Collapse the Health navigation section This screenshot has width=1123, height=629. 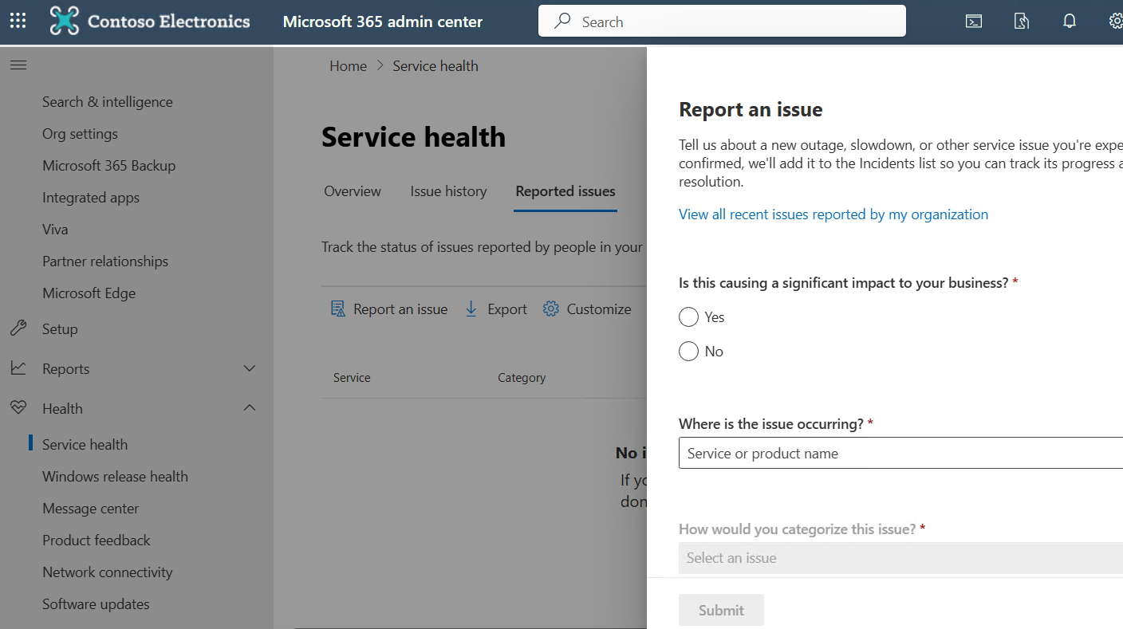click(250, 408)
